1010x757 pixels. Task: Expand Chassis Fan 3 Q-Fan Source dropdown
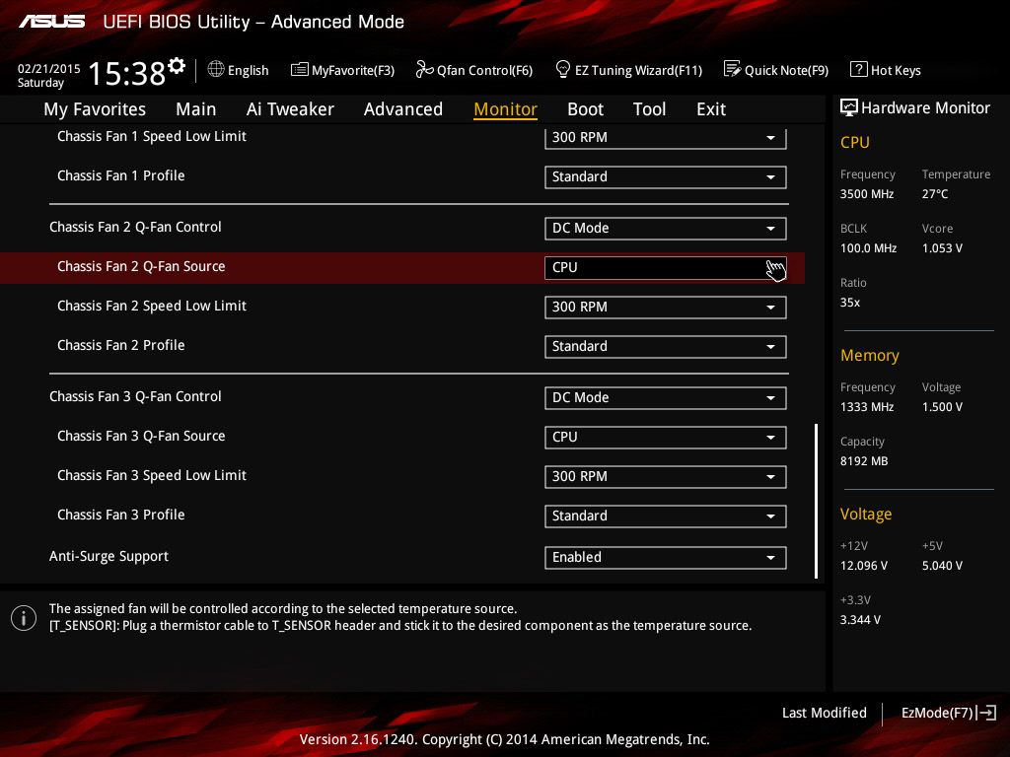[666, 437]
